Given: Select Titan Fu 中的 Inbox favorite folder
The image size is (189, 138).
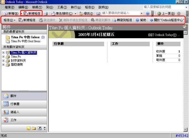Looking at the screenshot, I should 25,37.
